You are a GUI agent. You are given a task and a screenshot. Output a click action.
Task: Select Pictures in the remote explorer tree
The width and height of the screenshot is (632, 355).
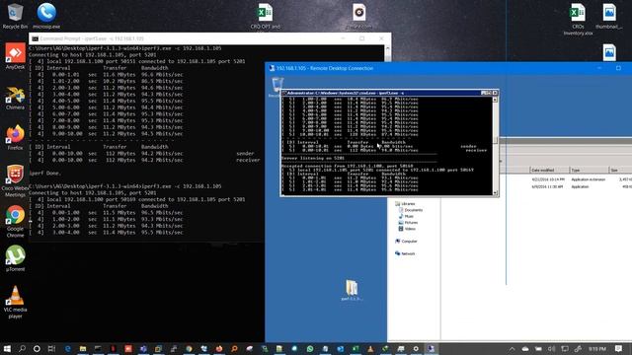pos(408,223)
